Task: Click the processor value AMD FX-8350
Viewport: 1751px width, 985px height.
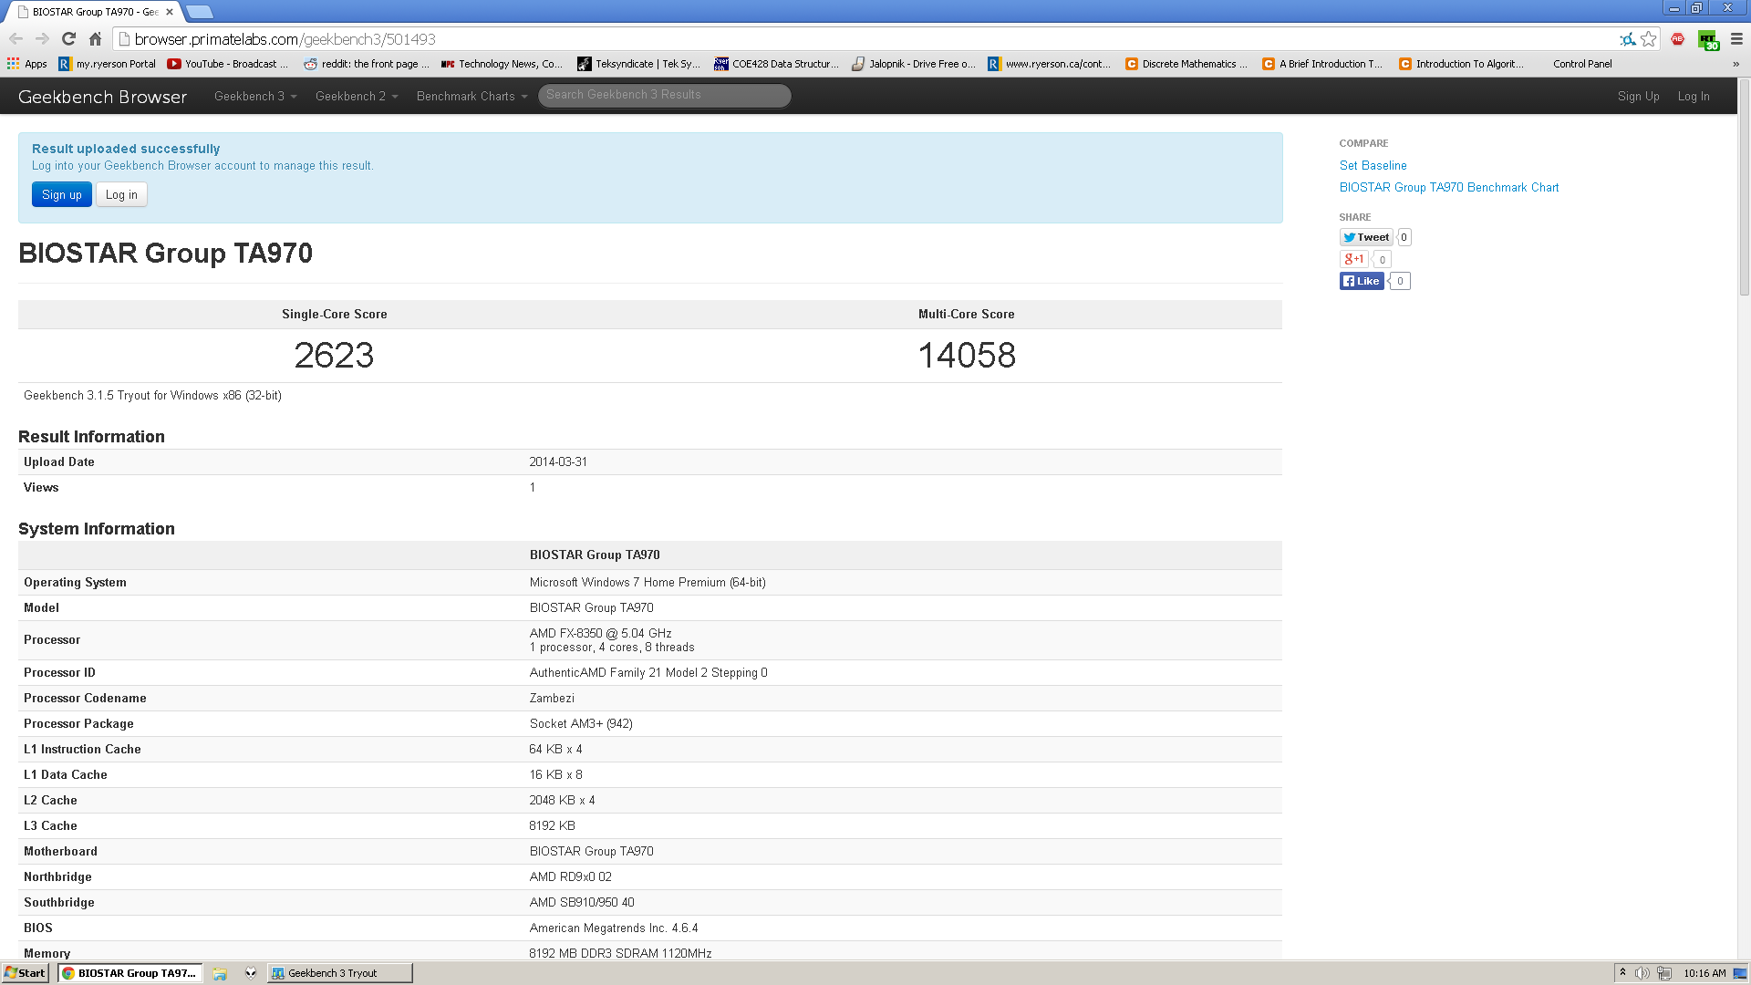Action: (x=601, y=633)
